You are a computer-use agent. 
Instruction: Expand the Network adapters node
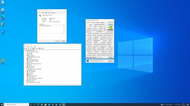(26, 67)
